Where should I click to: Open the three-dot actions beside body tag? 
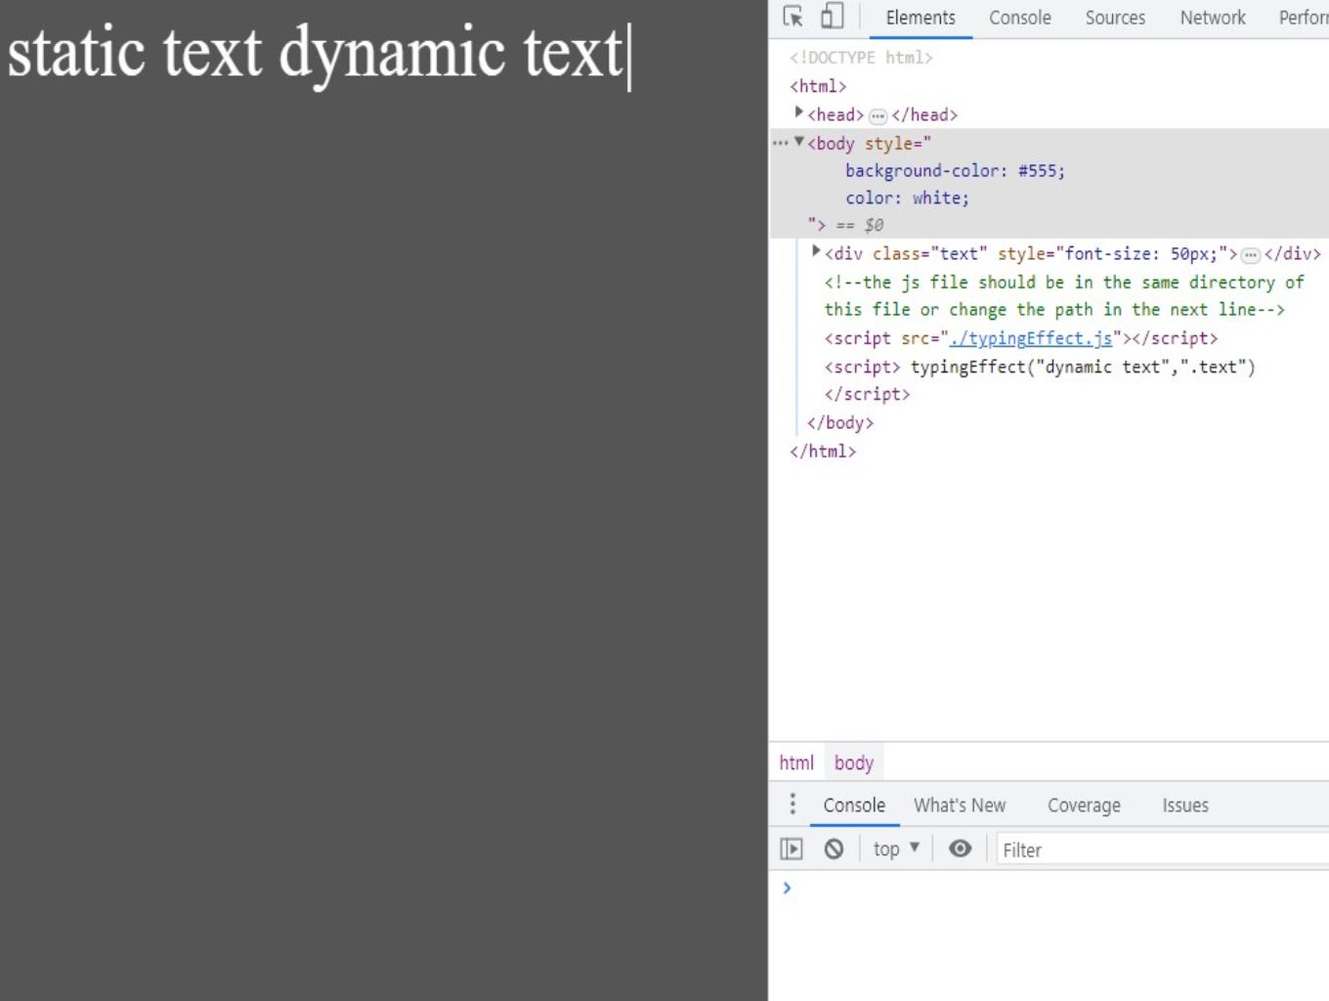(780, 143)
